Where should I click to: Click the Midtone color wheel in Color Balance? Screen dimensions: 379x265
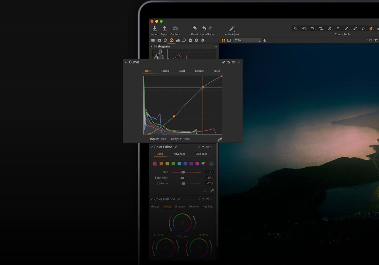(x=182, y=223)
